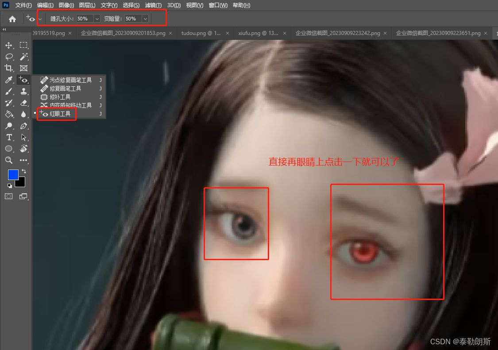Select the Dodge tool
Screen dimensions: 498x350
(x=9, y=126)
